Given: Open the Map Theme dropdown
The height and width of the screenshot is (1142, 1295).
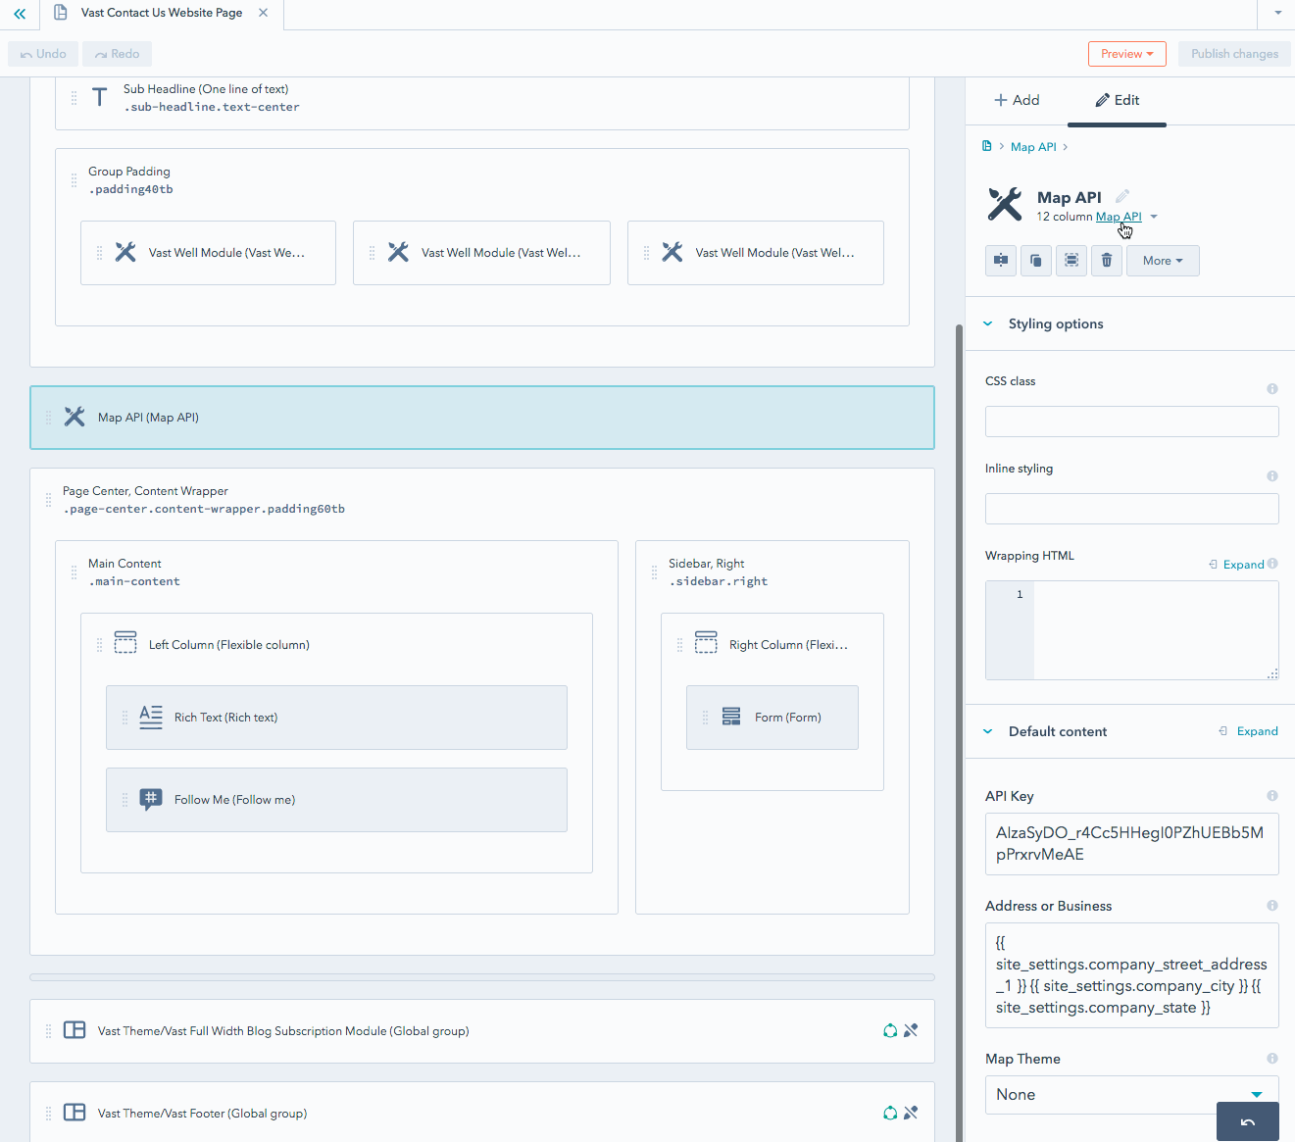Looking at the screenshot, I should 1131,1094.
